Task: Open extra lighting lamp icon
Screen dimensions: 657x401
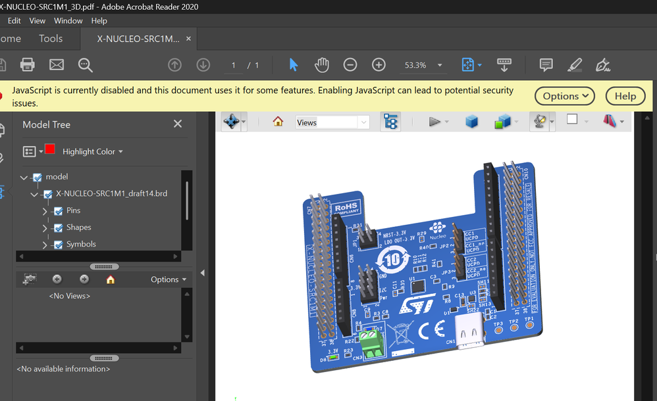Action: tap(540, 122)
